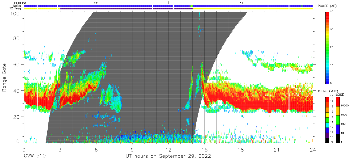This screenshot has width=352, height=162.
Task: Click the yellow segment of the NOISE scale
Action: pos(338,111)
